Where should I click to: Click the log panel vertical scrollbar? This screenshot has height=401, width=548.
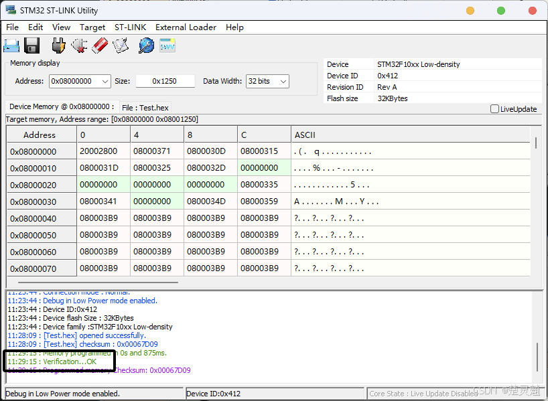pyautogui.click(x=537, y=357)
